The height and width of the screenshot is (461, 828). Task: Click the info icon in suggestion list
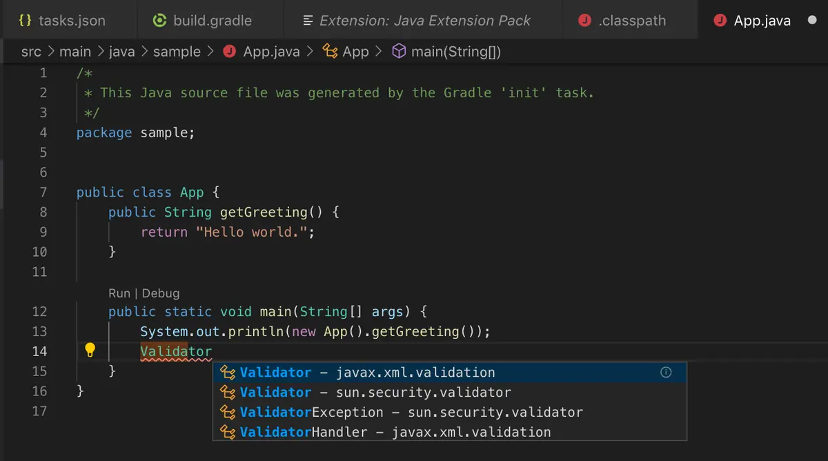click(666, 372)
